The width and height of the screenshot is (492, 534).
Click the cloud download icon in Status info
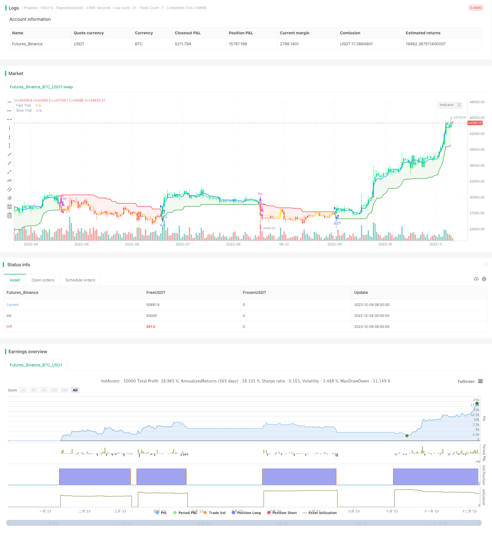pos(476,279)
